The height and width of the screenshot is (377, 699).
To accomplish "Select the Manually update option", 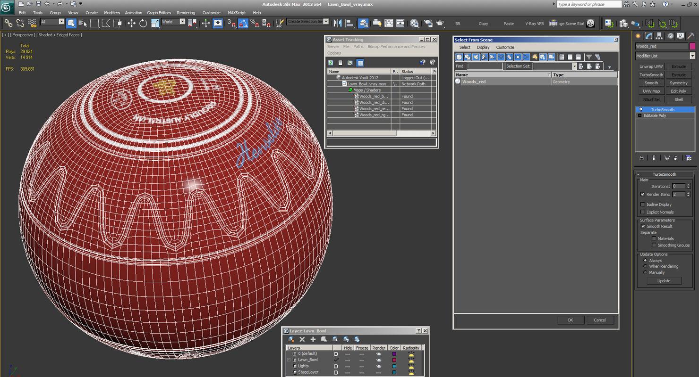I will [x=645, y=272].
